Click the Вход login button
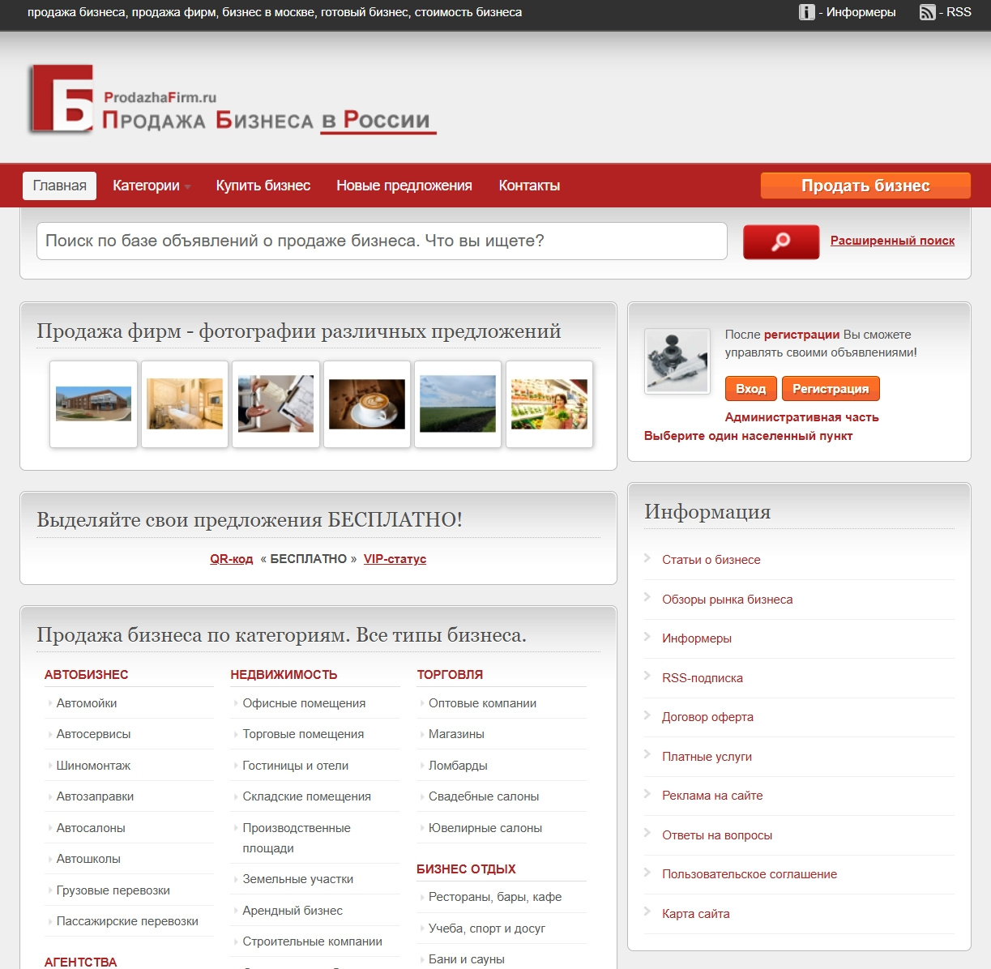The height and width of the screenshot is (969, 991). point(751,389)
